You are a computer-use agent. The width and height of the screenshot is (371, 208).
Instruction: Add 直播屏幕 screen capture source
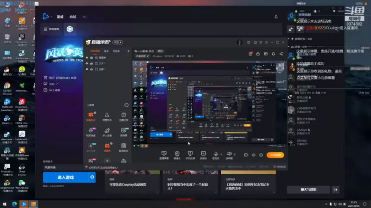(164, 155)
